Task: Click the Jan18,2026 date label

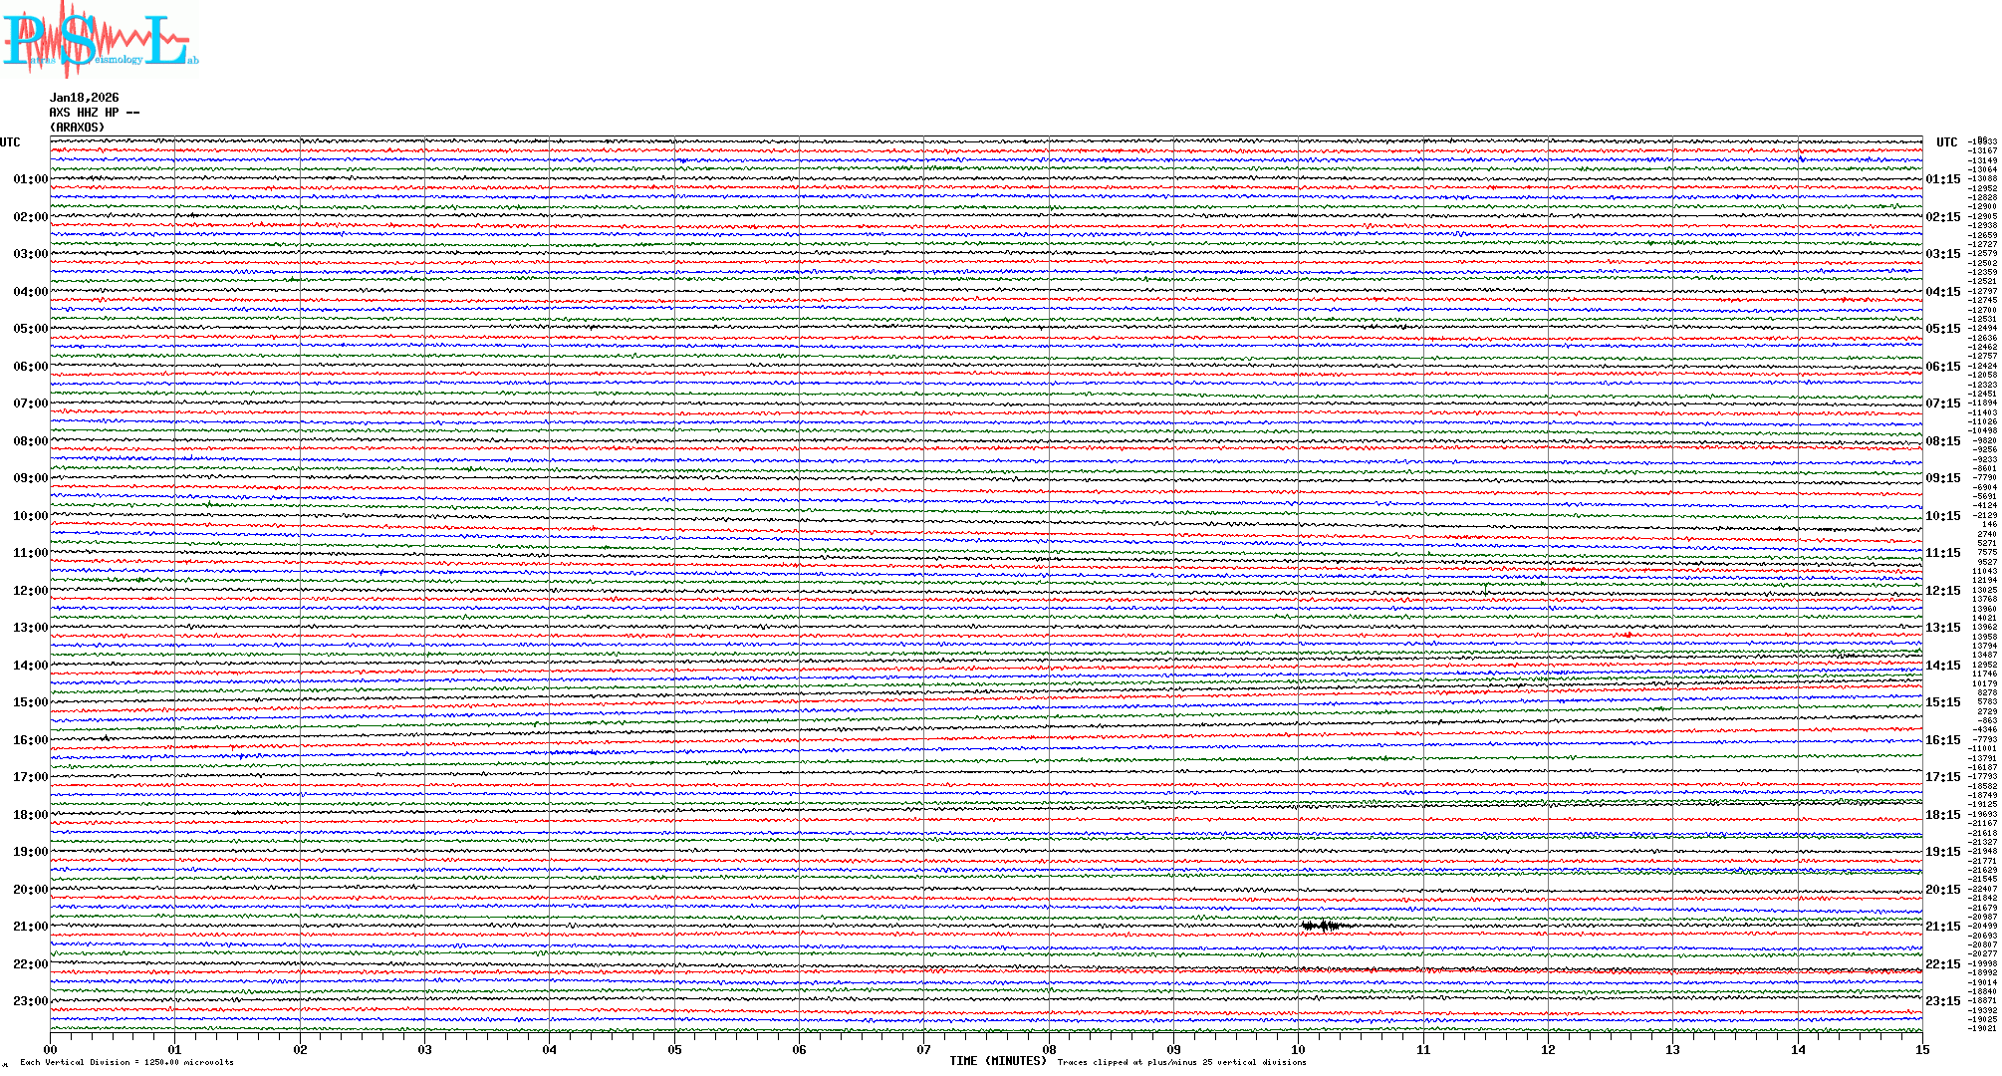Action: [x=84, y=98]
